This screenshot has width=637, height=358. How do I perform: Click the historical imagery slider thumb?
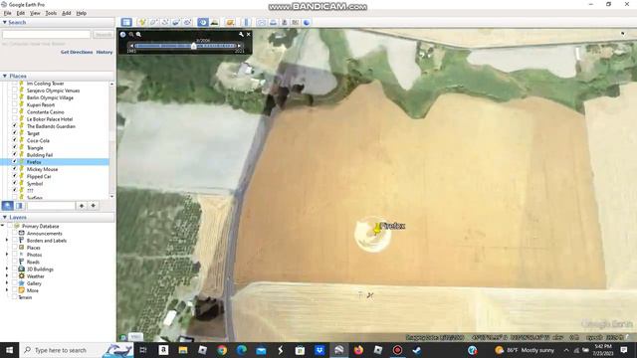(194, 46)
